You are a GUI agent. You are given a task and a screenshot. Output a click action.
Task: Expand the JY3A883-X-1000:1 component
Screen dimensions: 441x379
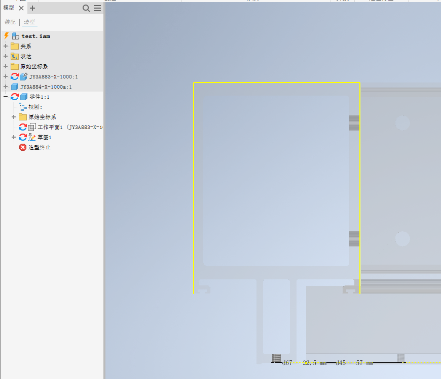(x=5, y=76)
